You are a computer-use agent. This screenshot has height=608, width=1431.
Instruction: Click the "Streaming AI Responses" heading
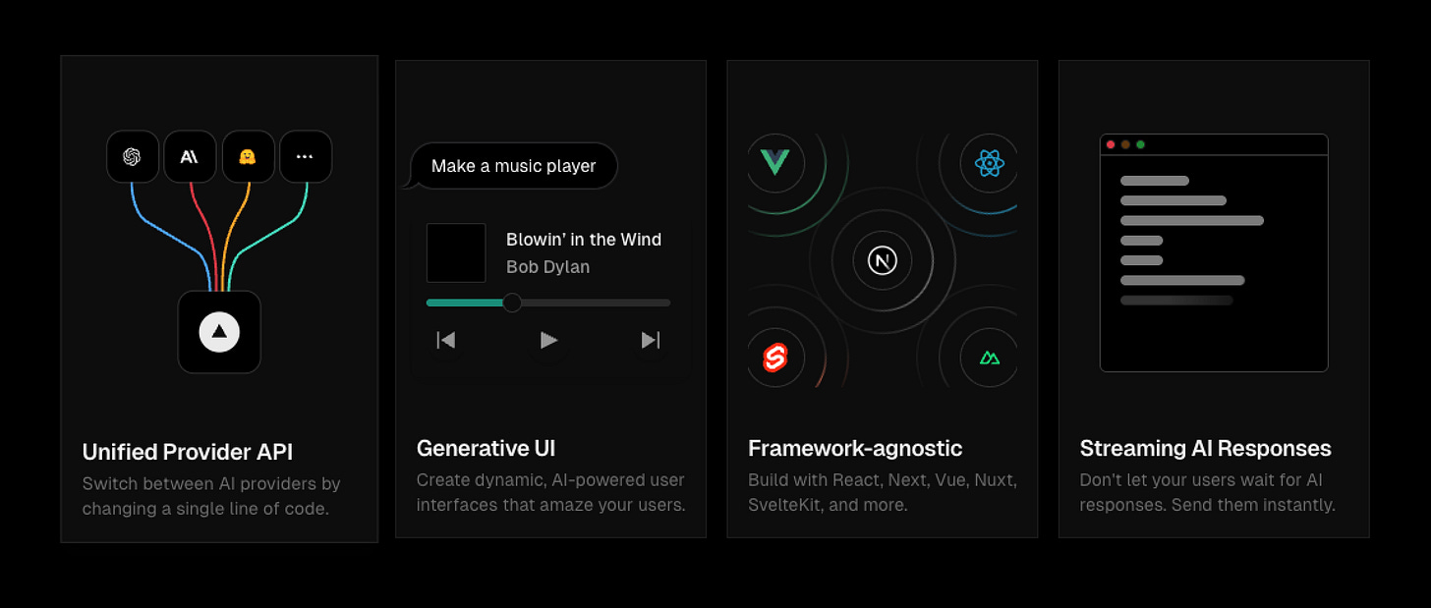coord(1205,449)
